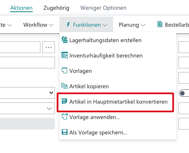
Task: Select Vorlage anwenden...
Action: 94,117
